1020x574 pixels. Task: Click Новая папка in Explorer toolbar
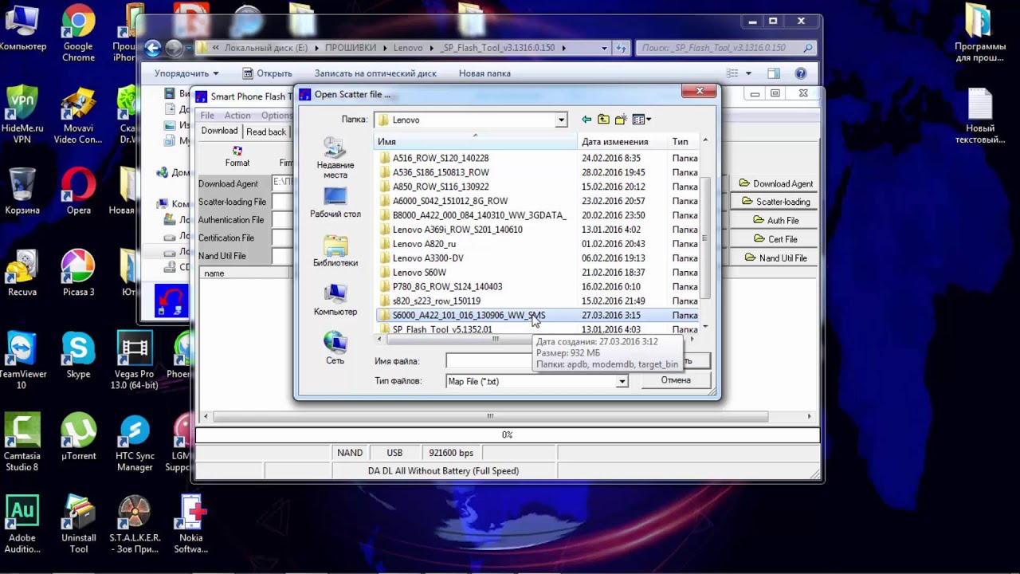coord(484,73)
